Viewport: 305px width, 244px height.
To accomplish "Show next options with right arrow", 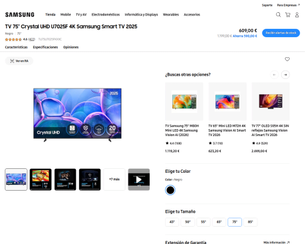I will pos(285,74).
